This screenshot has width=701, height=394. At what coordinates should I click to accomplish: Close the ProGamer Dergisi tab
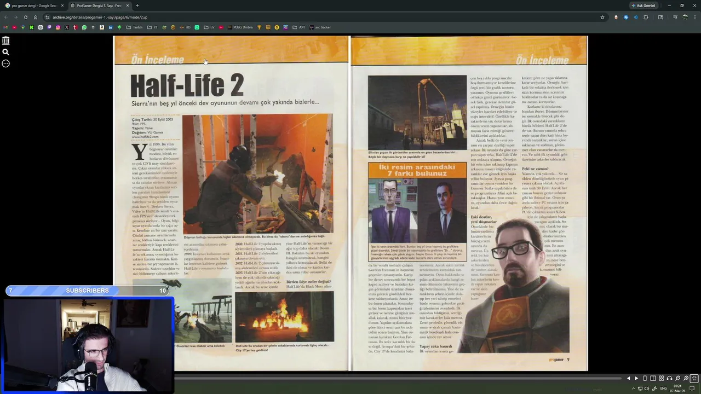(x=128, y=5)
